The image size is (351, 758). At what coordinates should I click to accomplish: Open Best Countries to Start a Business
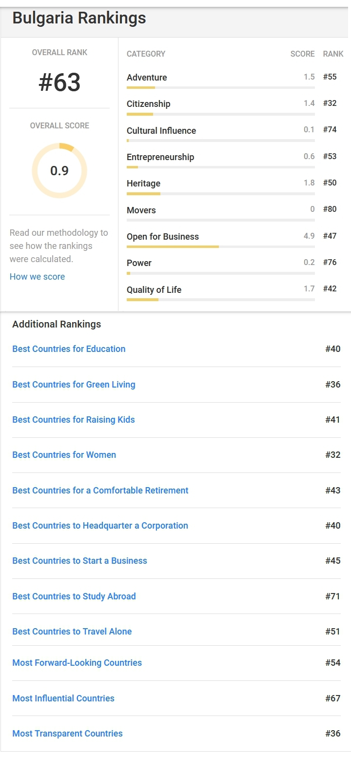click(79, 561)
